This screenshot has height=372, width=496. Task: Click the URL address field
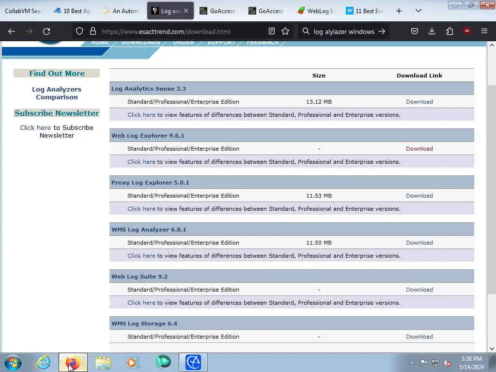[182, 31]
